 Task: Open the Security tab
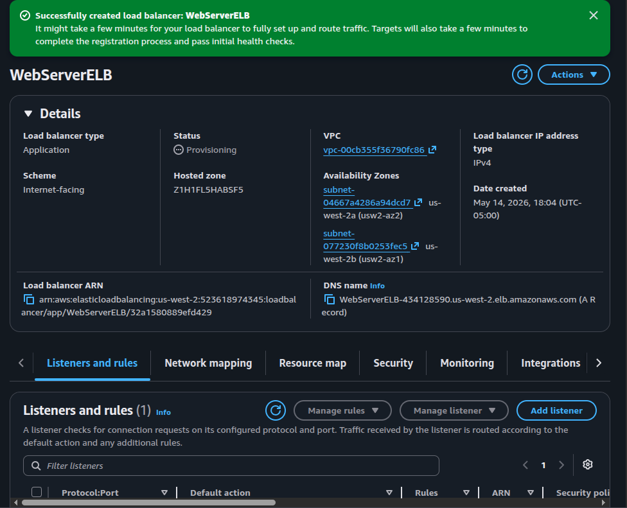coord(393,363)
